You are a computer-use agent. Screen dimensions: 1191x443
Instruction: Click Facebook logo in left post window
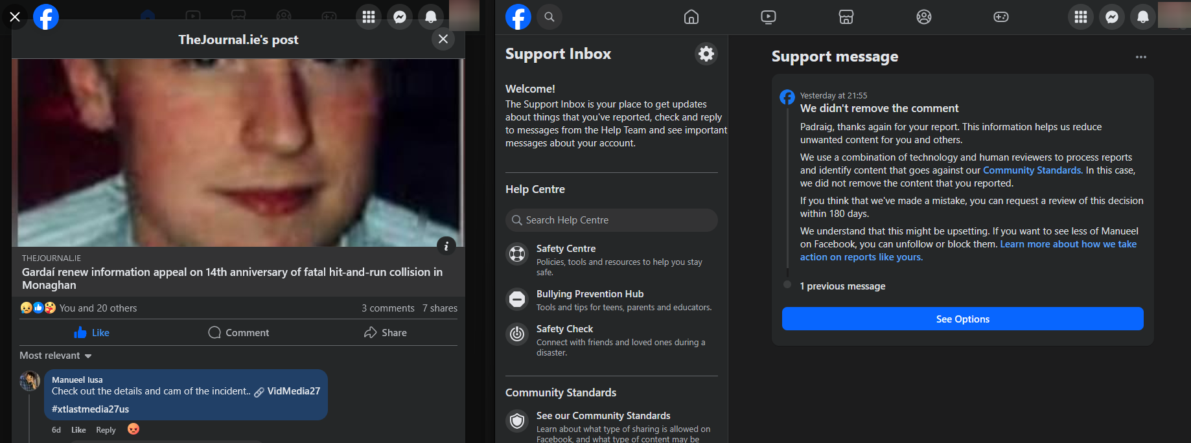pos(46,17)
